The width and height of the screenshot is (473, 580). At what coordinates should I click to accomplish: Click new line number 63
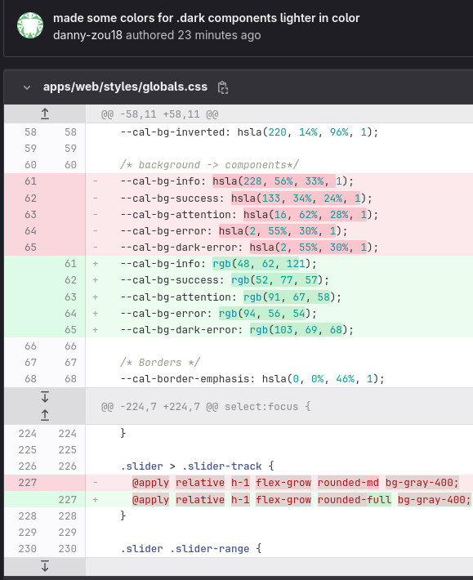coord(70,297)
